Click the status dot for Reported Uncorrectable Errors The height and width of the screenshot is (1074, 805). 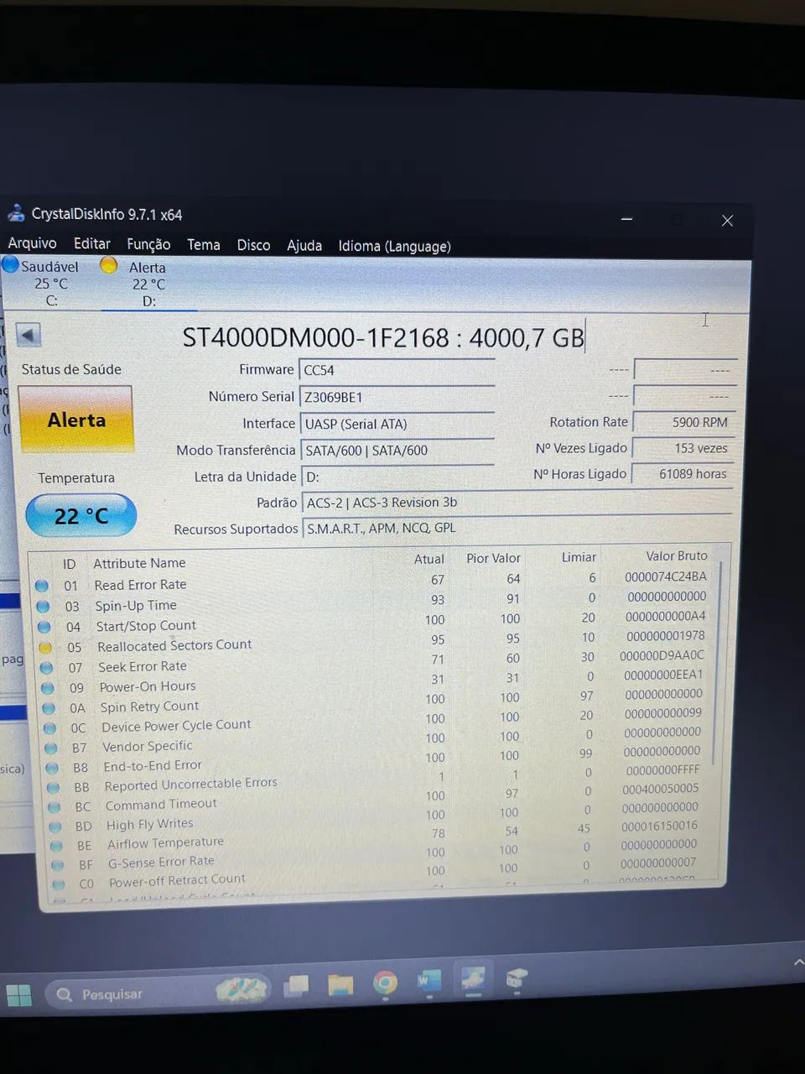coord(53,787)
